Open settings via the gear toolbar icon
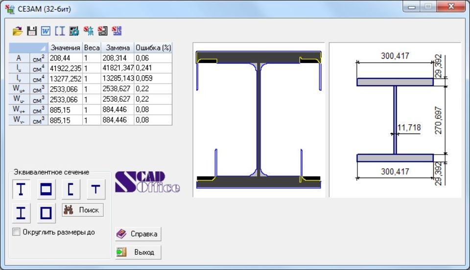470x270 pixels. pyautogui.click(x=74, y=31)
